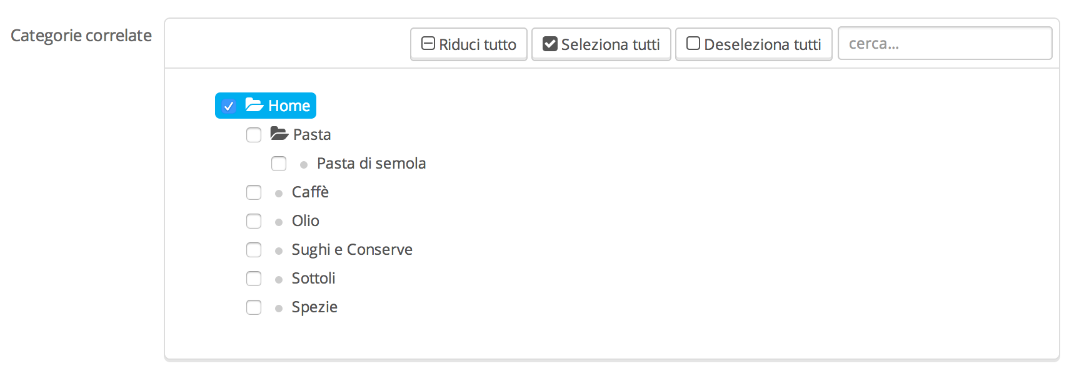Select the Home tree label
The image size is (1084, 381).
click(289, 106)
